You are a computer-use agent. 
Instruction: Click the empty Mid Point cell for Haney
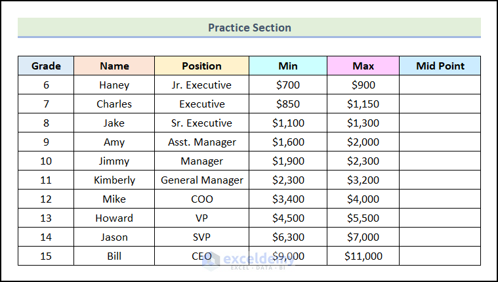[x=440, y=85]
